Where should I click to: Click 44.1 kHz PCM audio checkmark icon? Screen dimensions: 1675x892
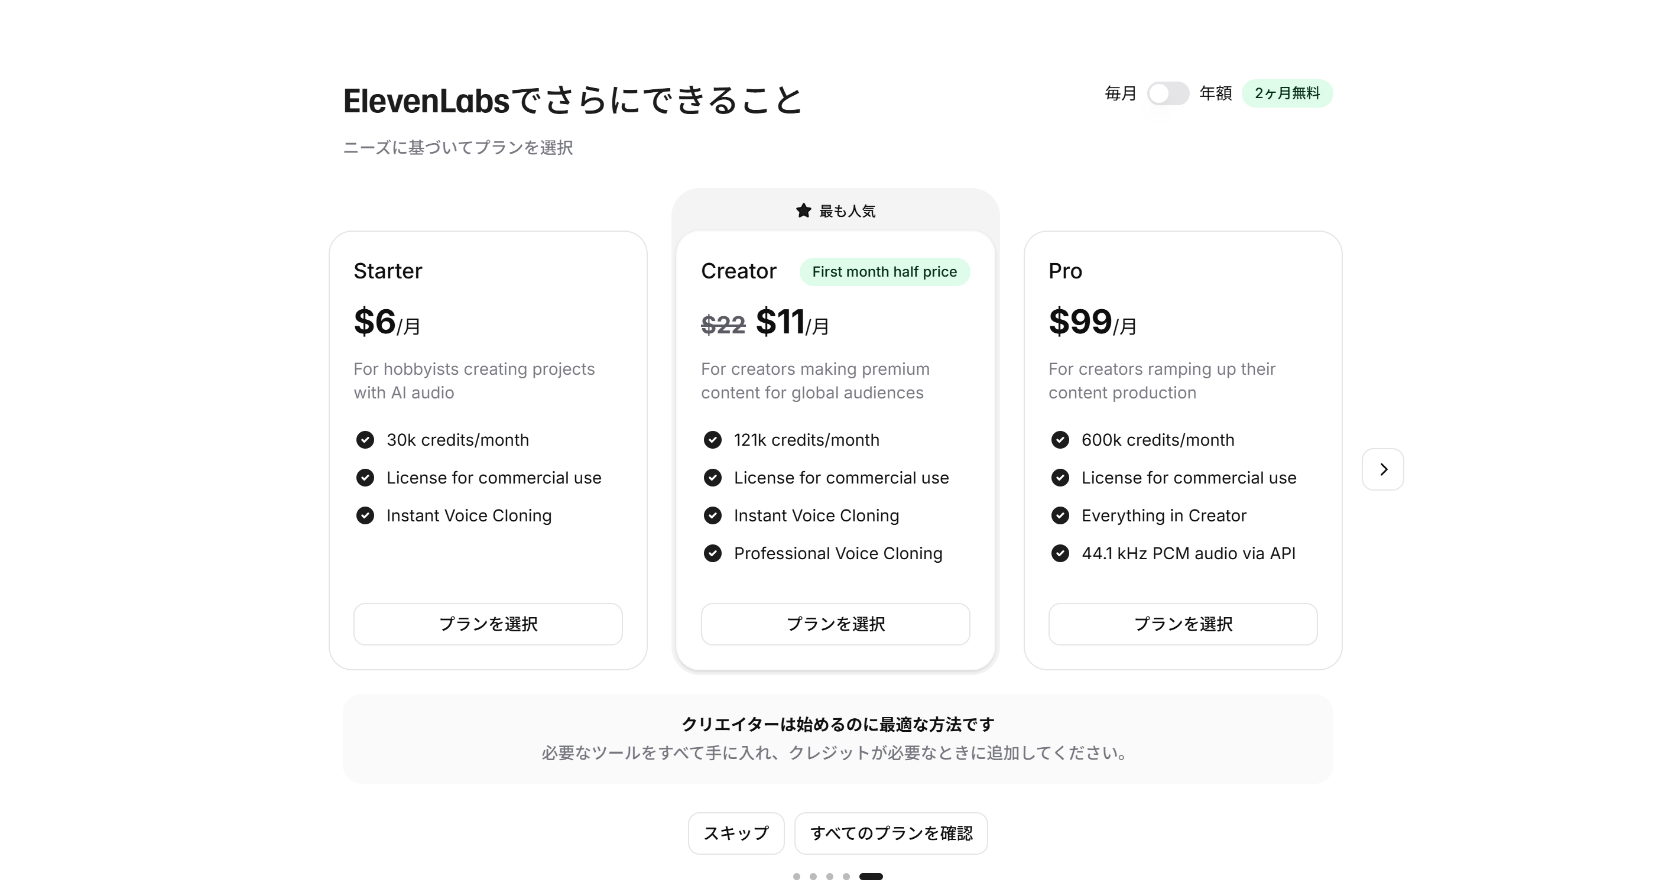point(1060,553)
